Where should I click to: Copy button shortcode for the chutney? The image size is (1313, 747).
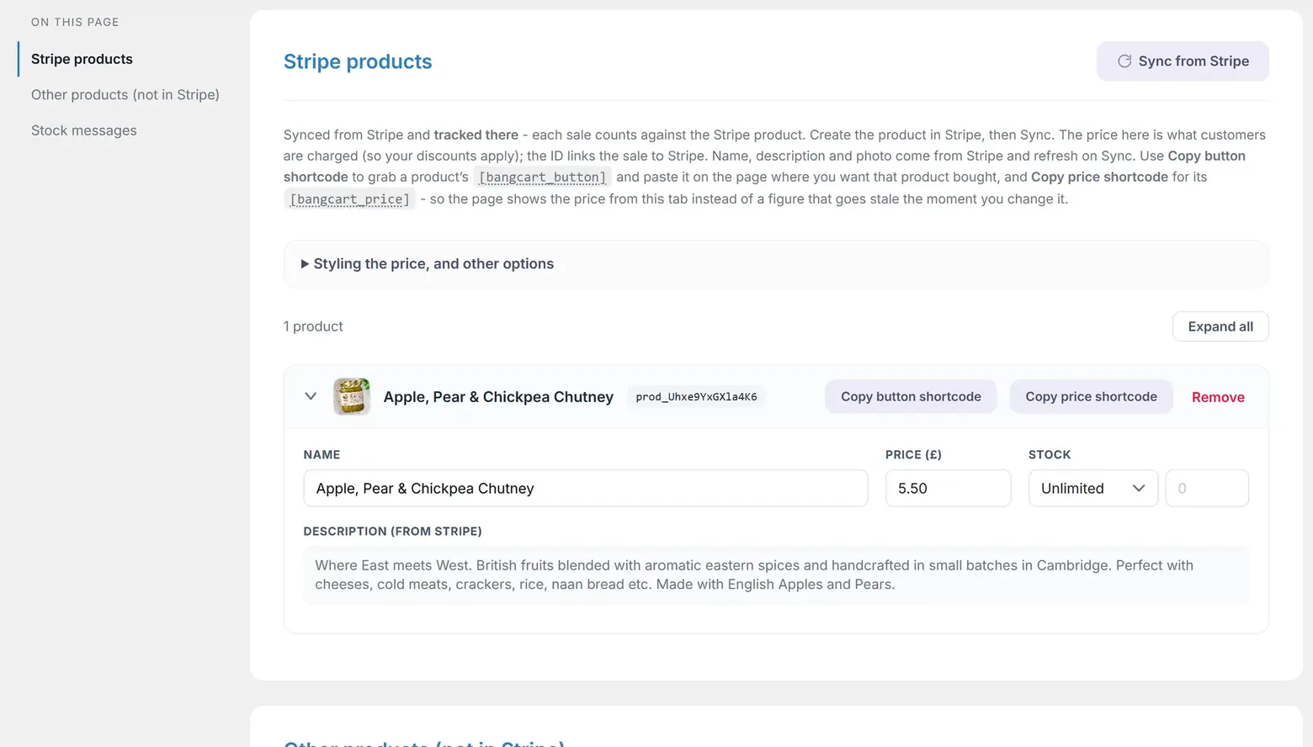coord(911,397)
